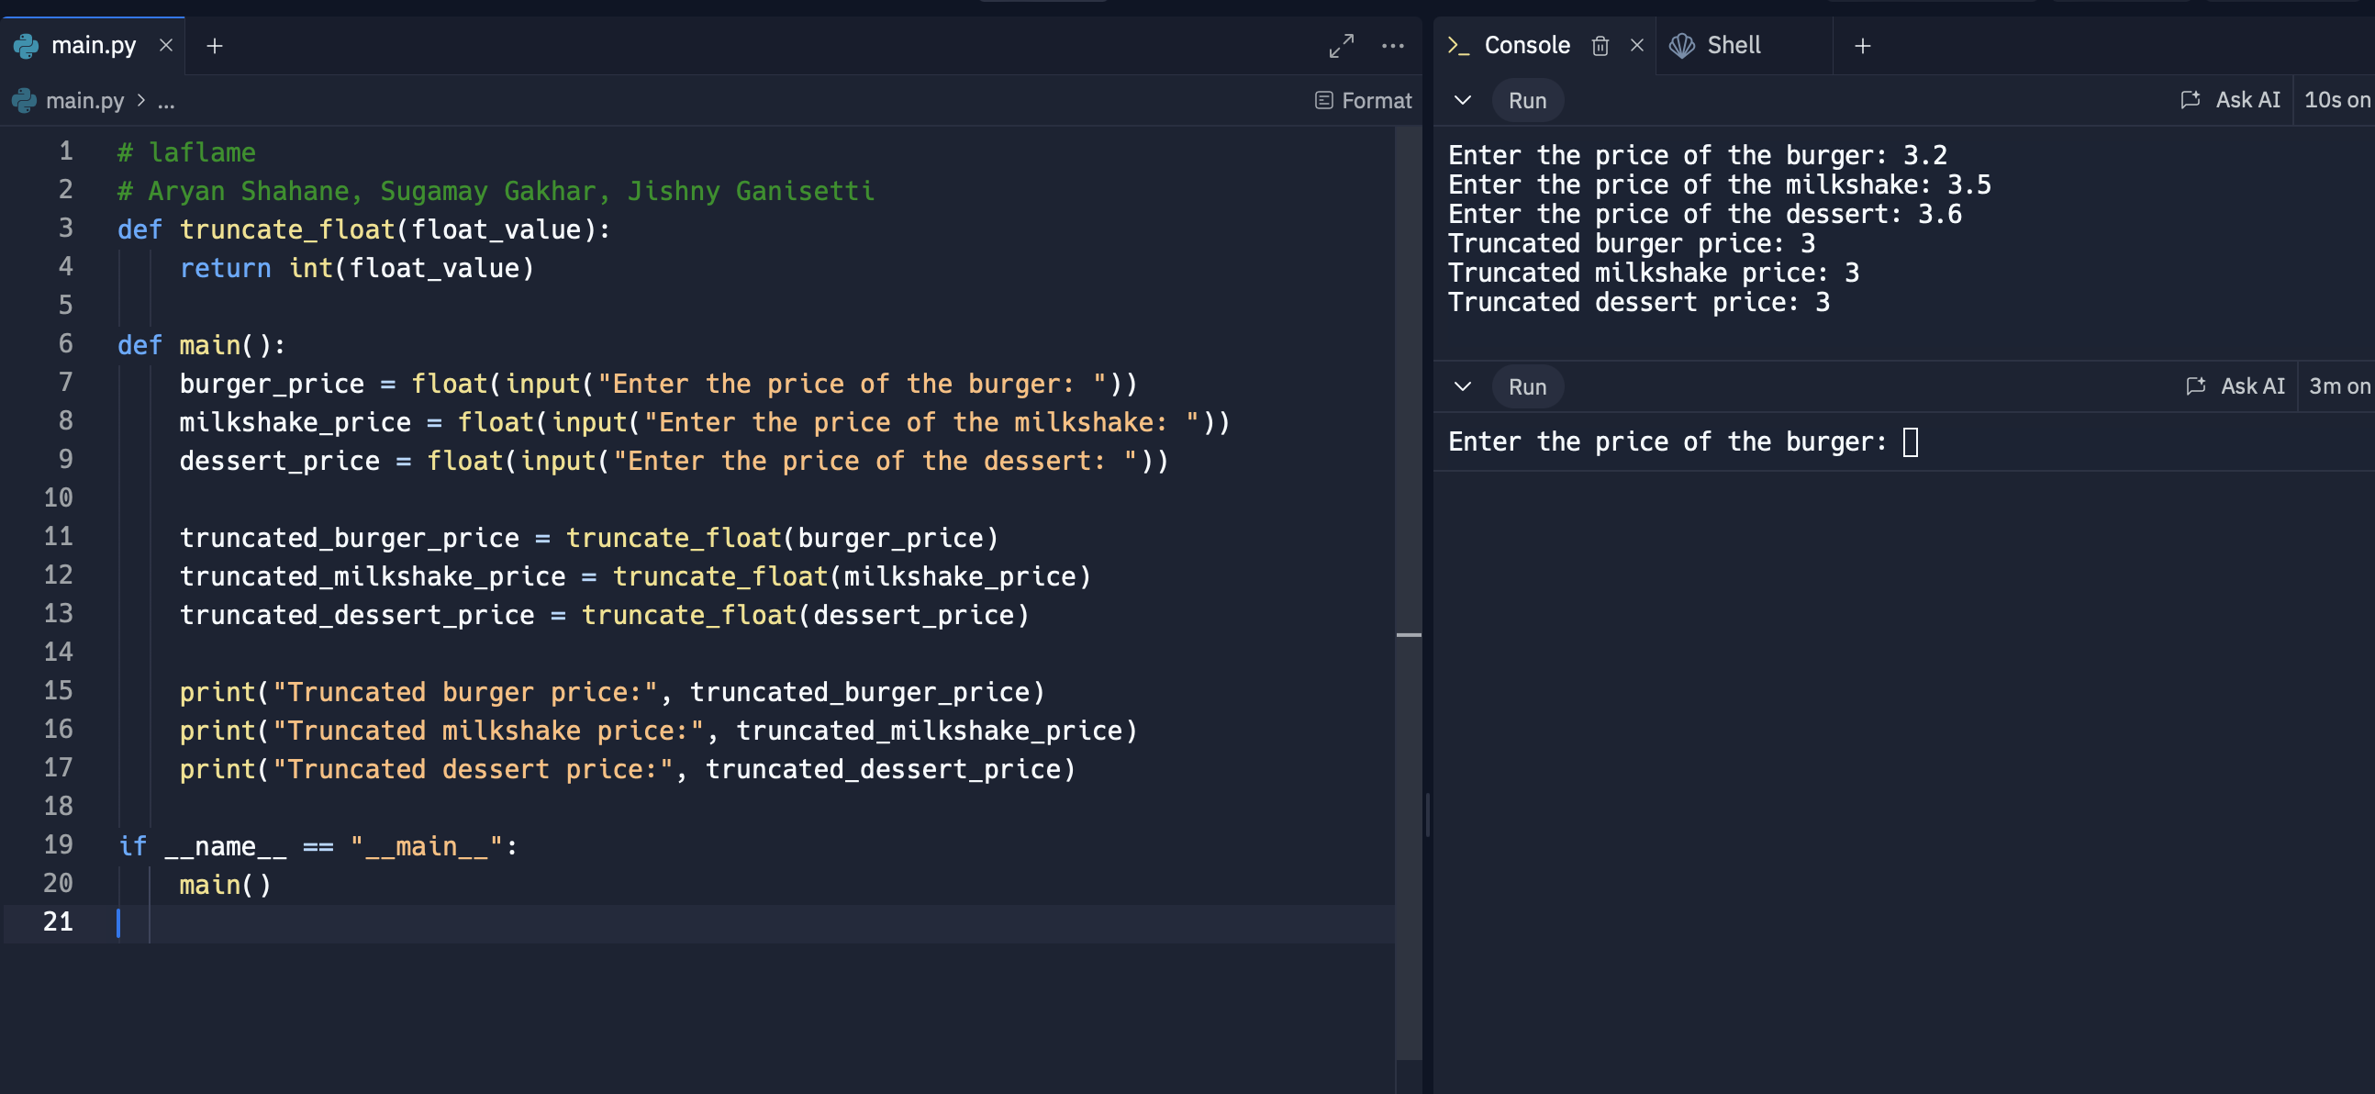Close the main.py editor tab
The image size is (2375, 1094).
pyautogui.click(x=166, y=45)
